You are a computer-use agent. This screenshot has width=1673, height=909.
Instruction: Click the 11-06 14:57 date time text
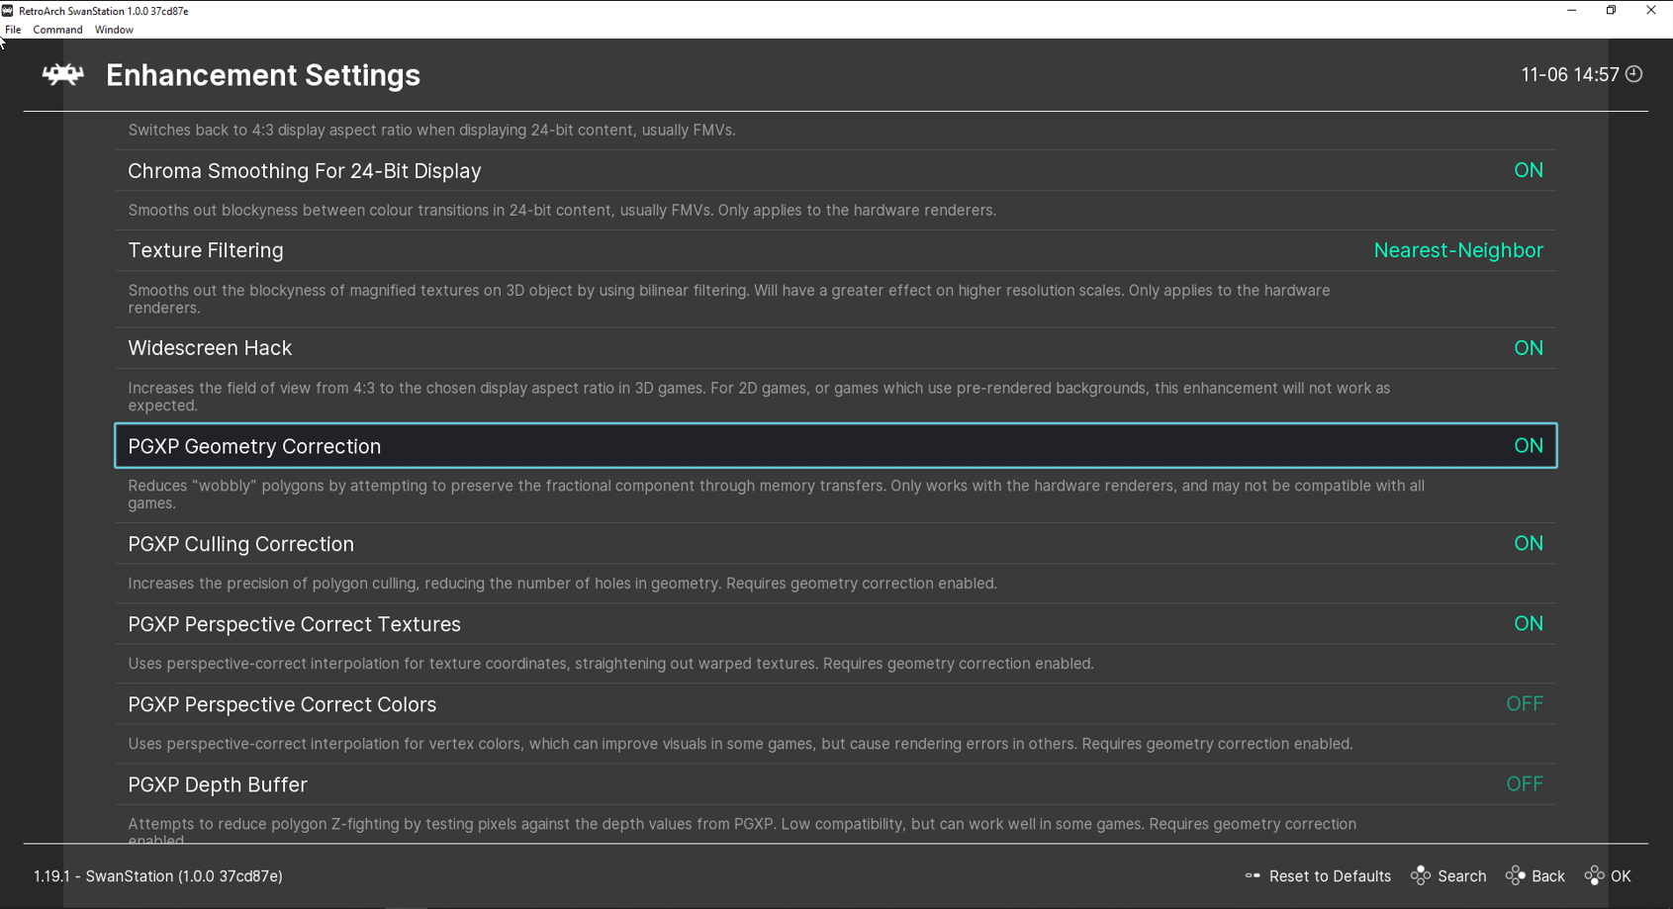coord(1570,75)
